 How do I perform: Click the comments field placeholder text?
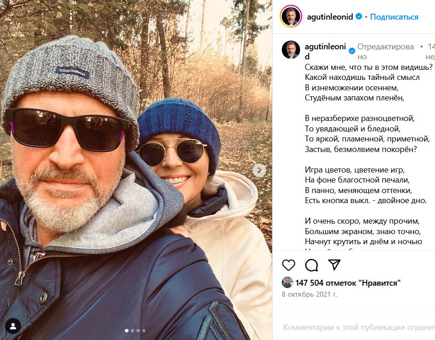[359, 327]
